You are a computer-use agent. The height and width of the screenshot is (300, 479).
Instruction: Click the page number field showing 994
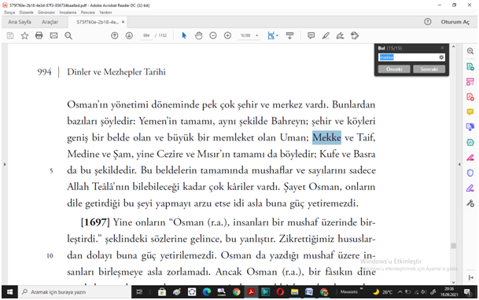click(x=146, y=35)
